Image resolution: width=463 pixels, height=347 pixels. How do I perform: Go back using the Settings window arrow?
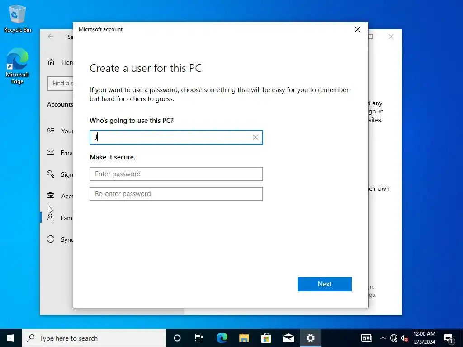pyautogui.click(x=51, y=37)
